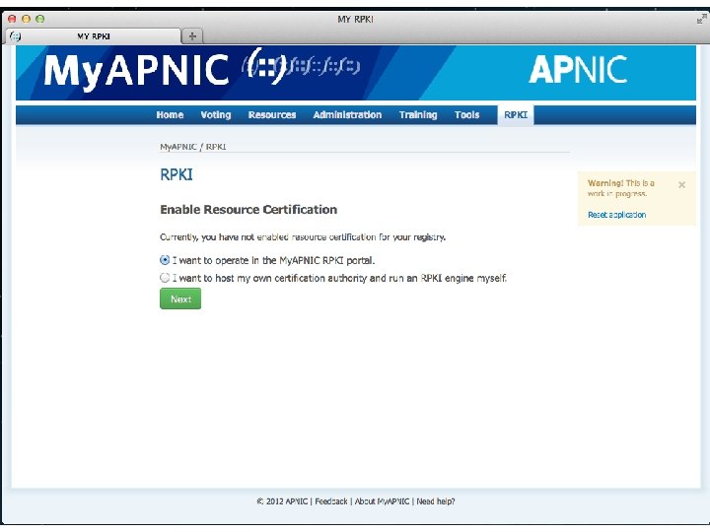Screen dimensions: 710x532
Task: Toggle full screen with window corner arrows
Action: [701, 19]
